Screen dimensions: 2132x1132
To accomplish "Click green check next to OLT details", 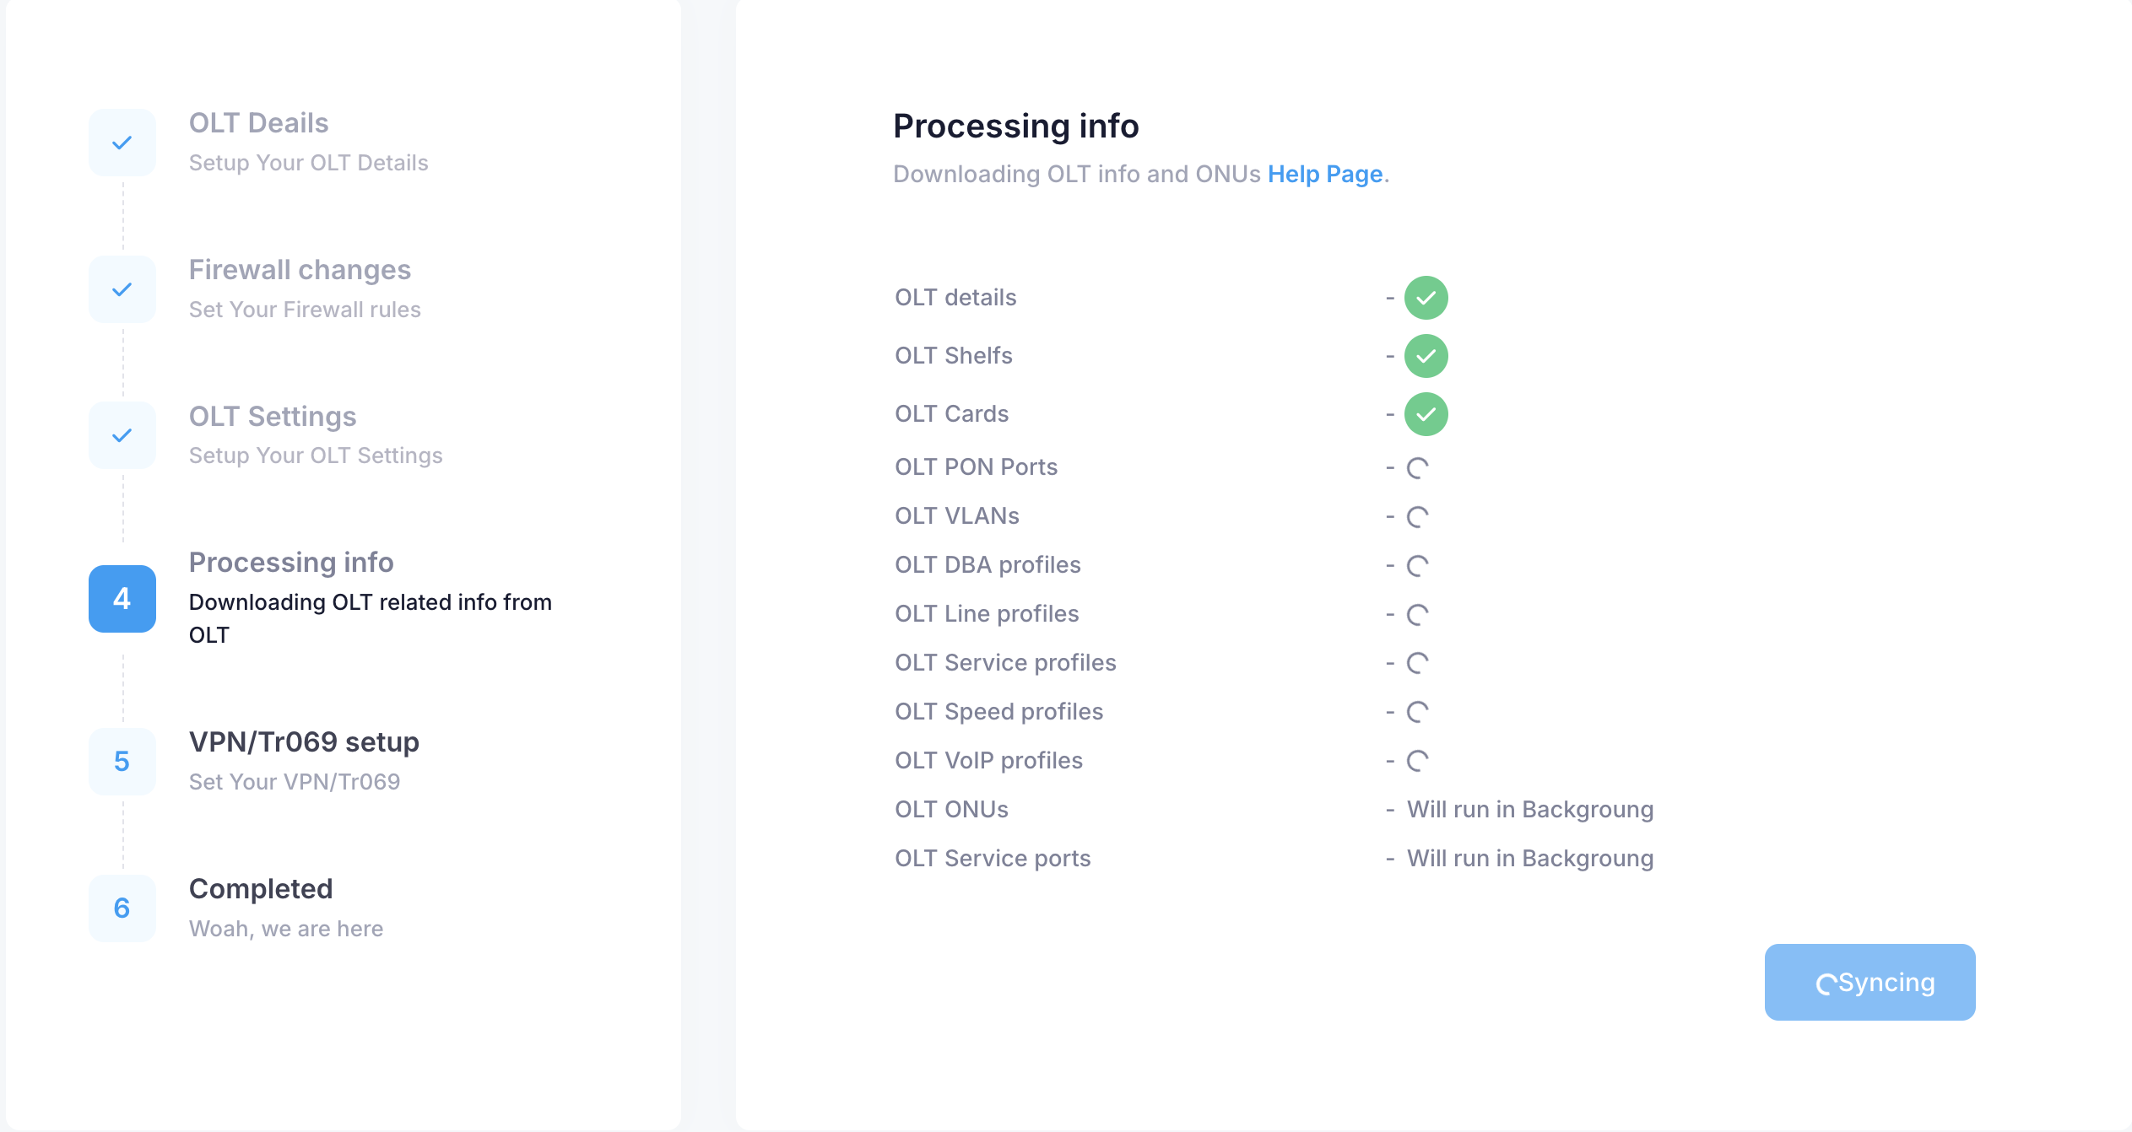I will [x=1426, y=298].
